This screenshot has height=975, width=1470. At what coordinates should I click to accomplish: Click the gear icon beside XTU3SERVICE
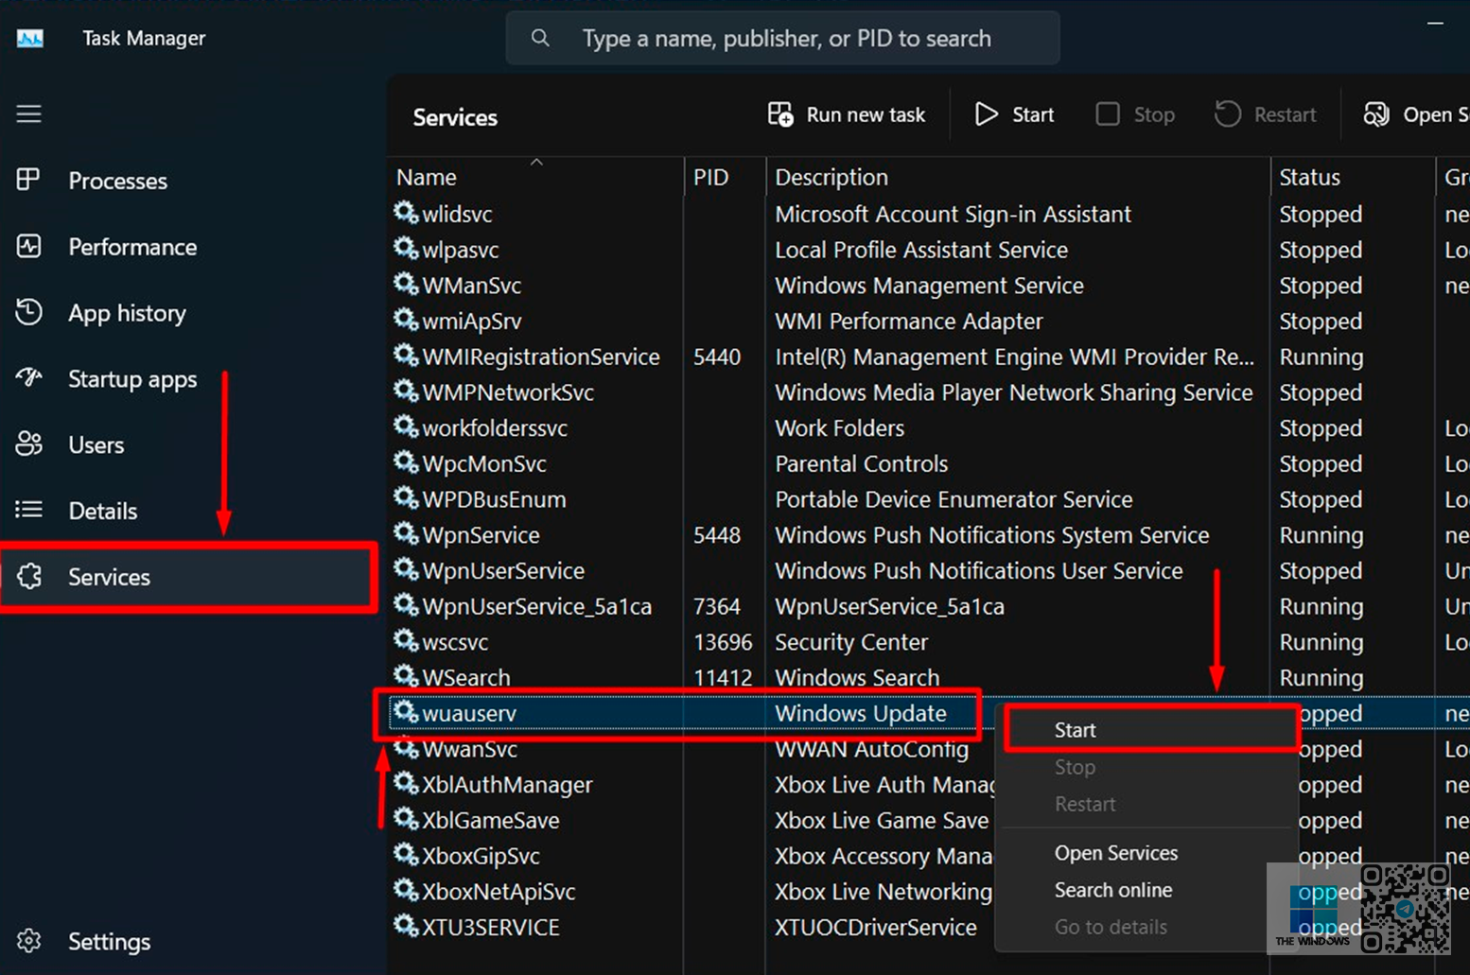(x=406, y=925)
